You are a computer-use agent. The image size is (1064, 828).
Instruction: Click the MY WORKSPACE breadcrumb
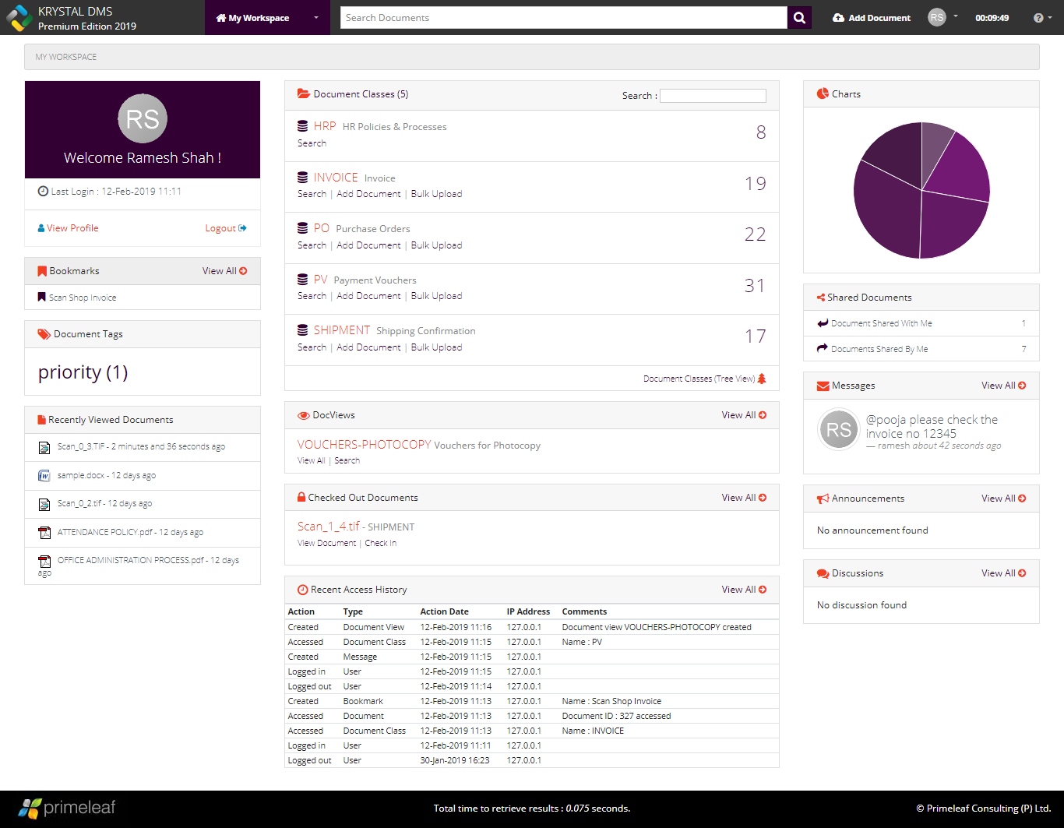point(66,57)
